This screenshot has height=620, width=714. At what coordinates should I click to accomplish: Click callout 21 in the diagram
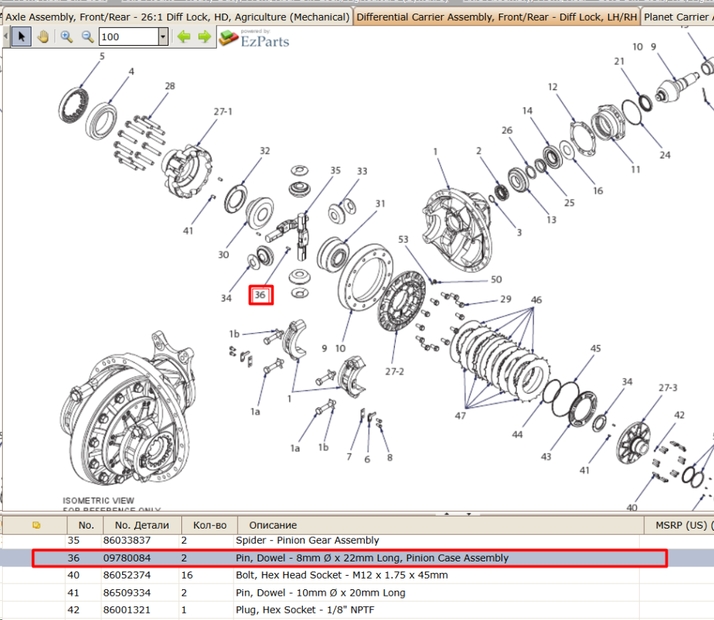619,61
